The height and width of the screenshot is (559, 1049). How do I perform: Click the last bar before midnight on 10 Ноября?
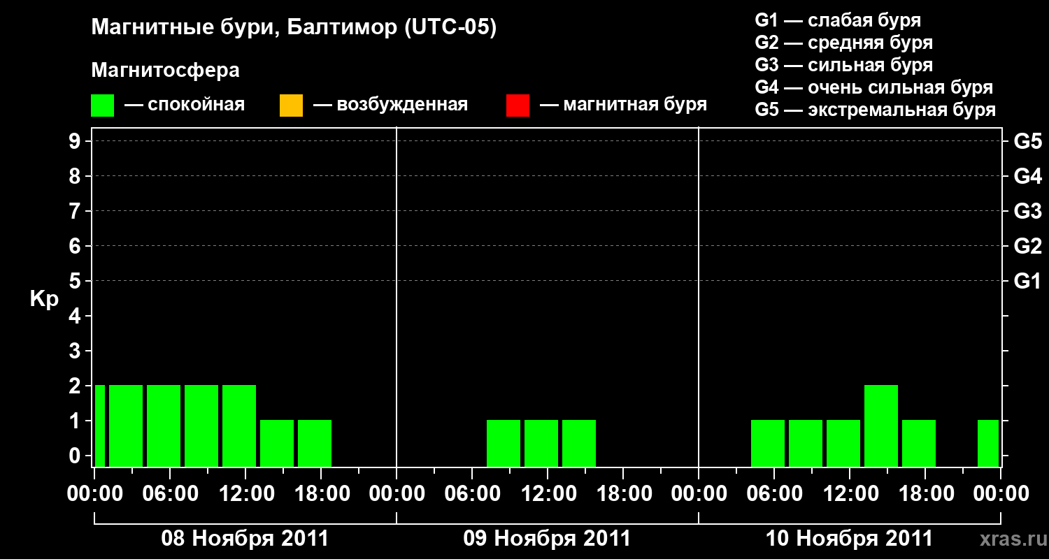pos(988,443)
